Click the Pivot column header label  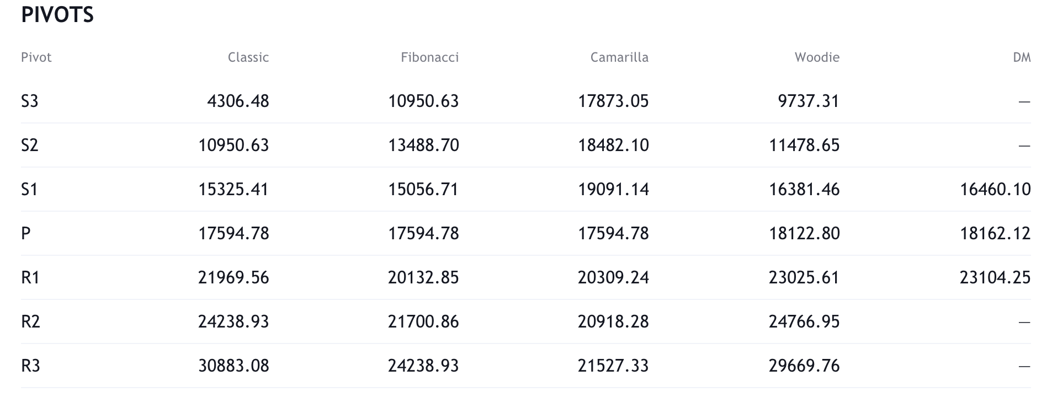coord(36,57)
